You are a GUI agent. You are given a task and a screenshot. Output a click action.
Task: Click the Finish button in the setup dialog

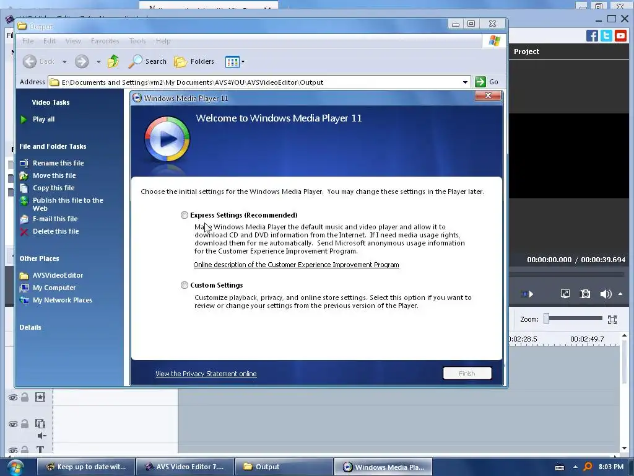tap(467, 373)
